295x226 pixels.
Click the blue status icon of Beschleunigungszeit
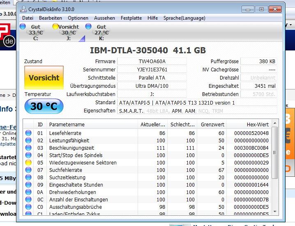click(28, 148)
